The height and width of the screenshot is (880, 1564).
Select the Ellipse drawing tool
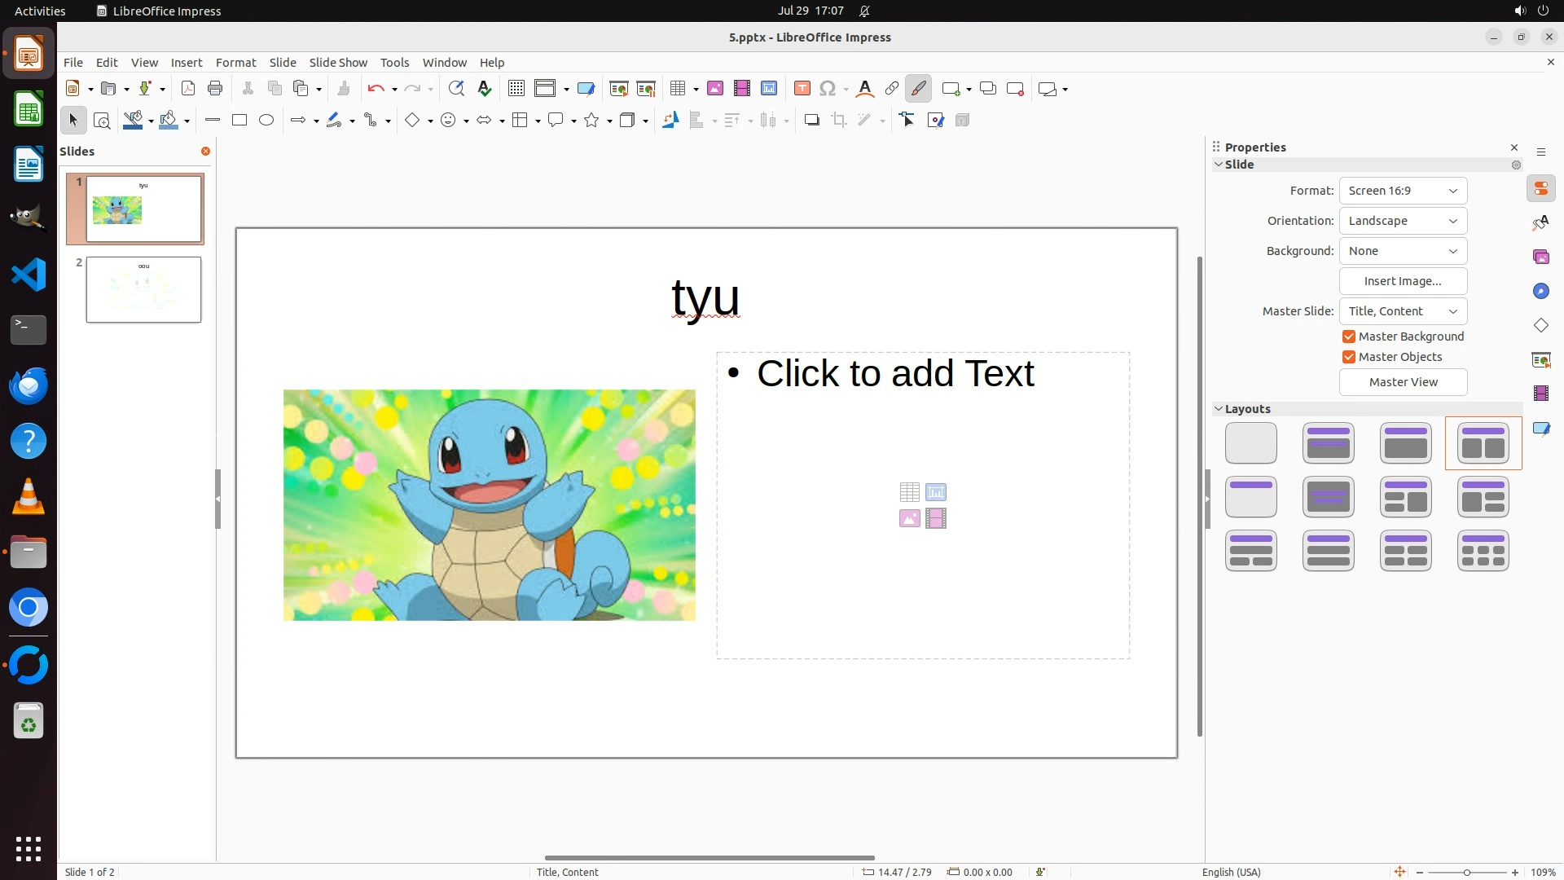[x=266, y=121]
